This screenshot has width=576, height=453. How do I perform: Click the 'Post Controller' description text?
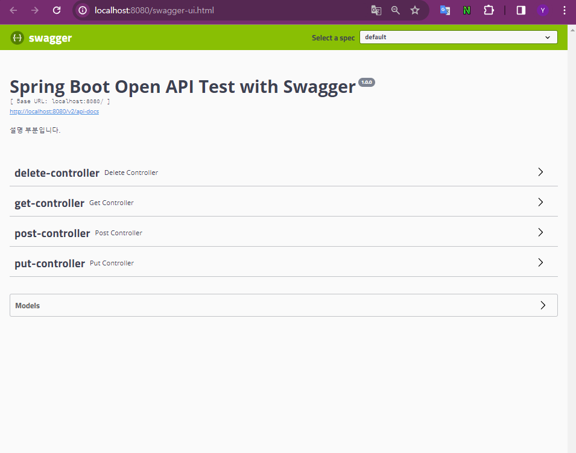(x=119, y=233)
